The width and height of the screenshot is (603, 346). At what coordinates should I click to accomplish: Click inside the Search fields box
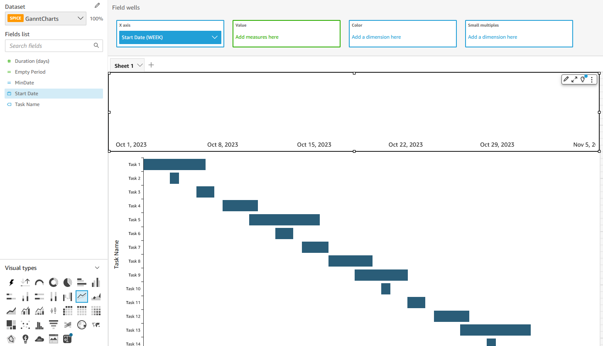pyautogui.click(x=50, y=45)
